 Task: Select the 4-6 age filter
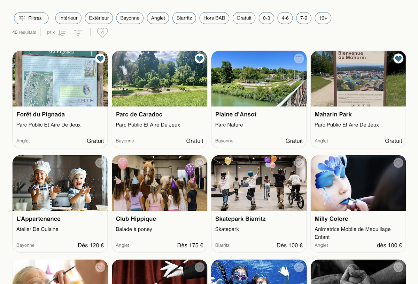click(x=285, y=18)
